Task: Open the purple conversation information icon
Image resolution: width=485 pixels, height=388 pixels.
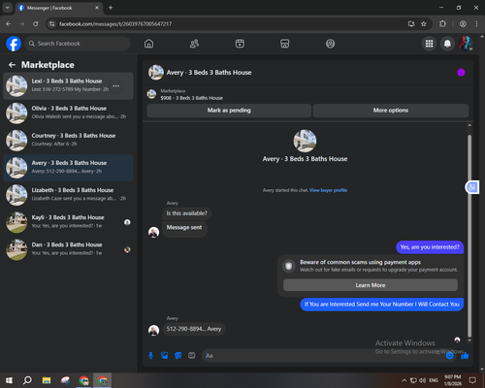Action: pyautogui.click(x=461, y=73)
